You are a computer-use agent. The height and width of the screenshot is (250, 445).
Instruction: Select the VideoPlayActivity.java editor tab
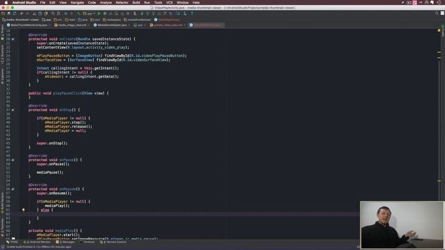point(207,25)
